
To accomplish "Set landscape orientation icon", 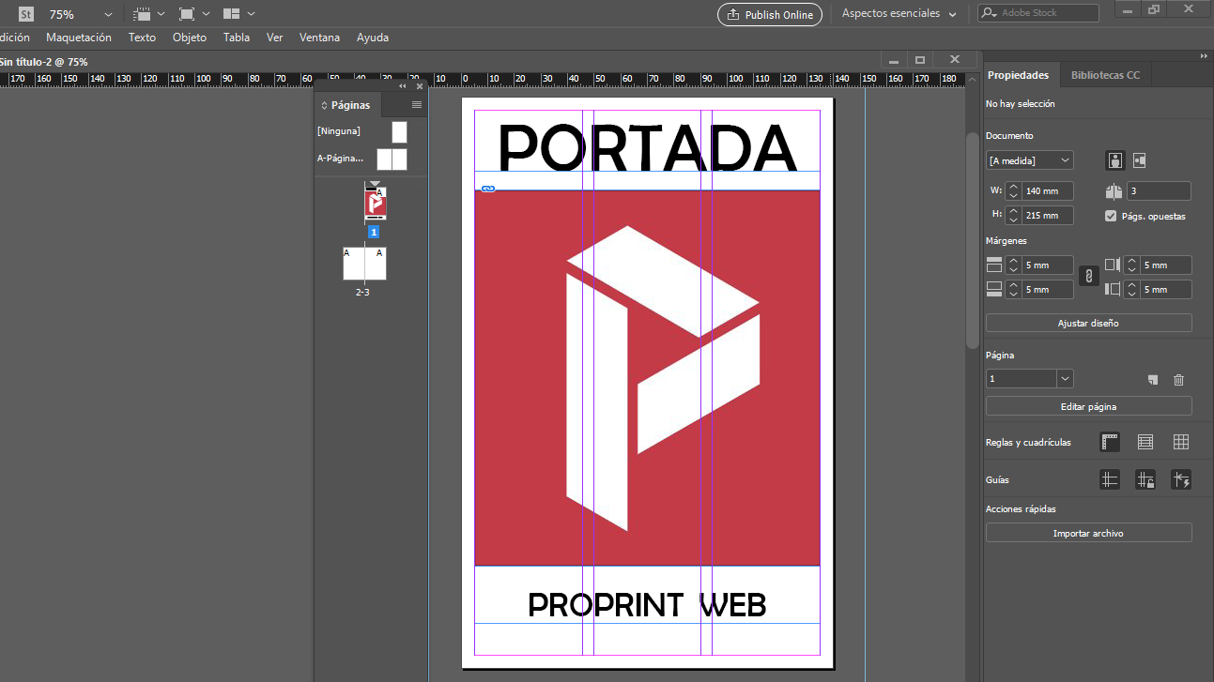I will tap(1139, 160).
